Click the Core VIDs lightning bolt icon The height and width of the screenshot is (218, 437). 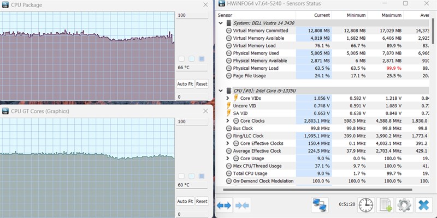click(237, 98)
